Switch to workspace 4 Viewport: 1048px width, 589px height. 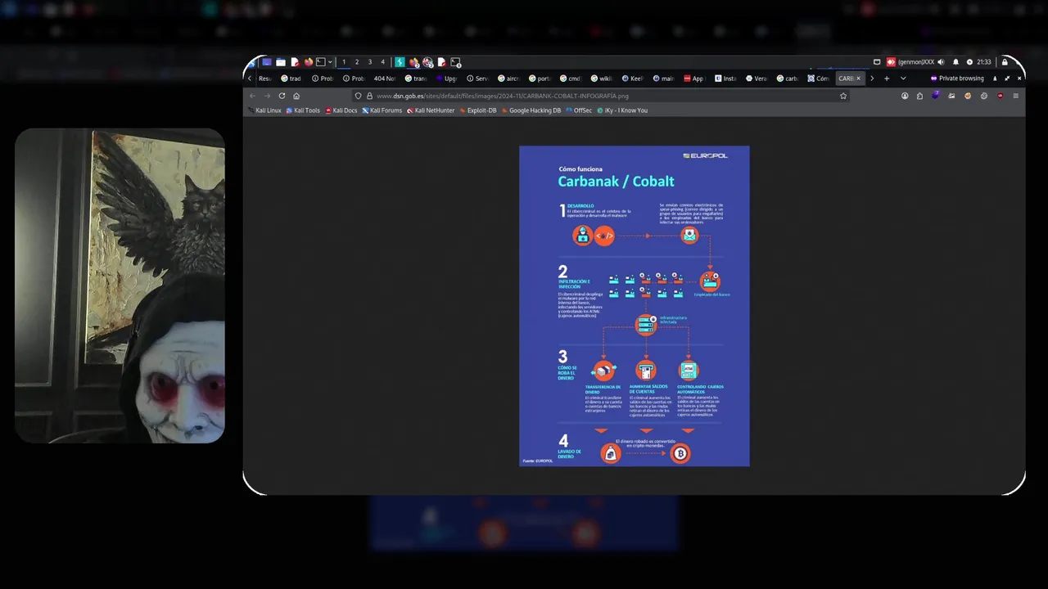click(x=382, y=62)
